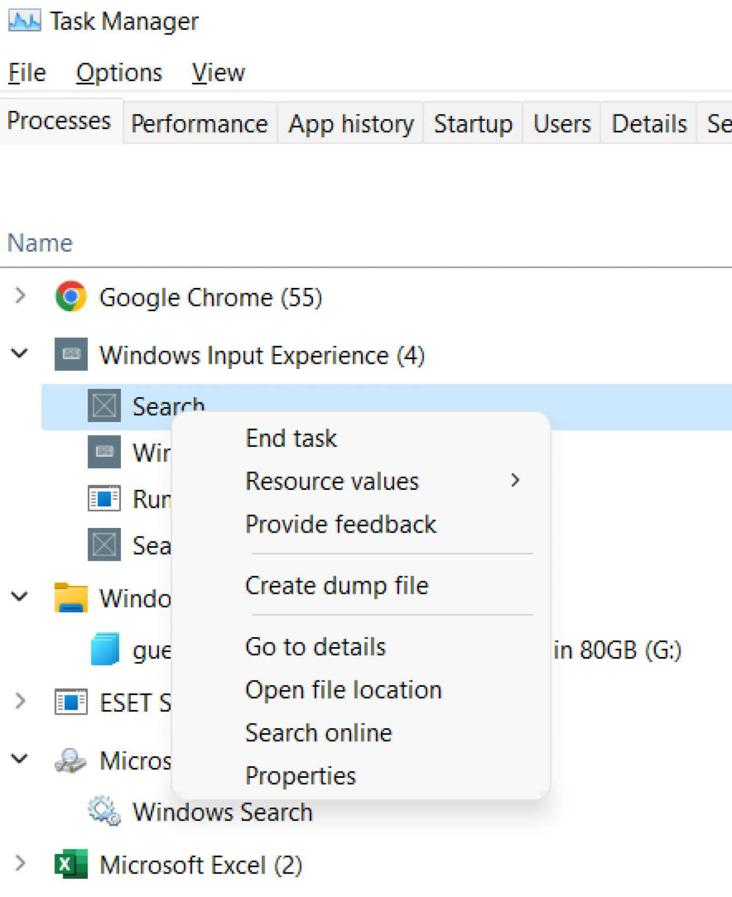Image resolution: width=732 pixels, height=897 pixels.
Task: Click the Windows Input Experience icon
Action: point(71,354)
